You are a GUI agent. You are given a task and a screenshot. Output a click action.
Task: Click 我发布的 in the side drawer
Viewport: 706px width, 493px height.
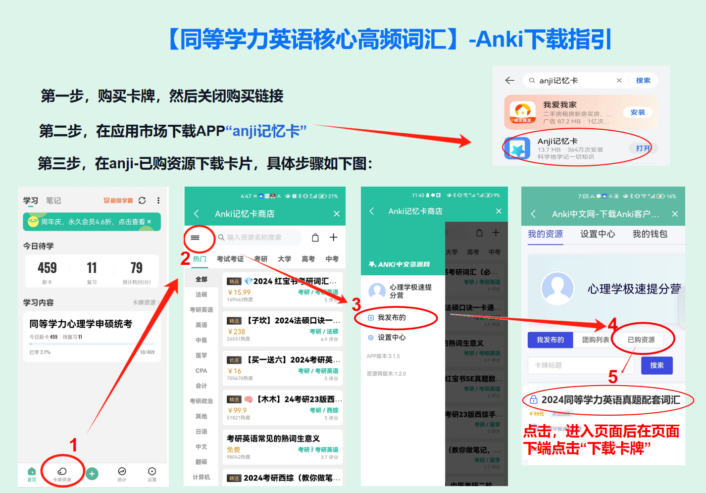point(391,318)
